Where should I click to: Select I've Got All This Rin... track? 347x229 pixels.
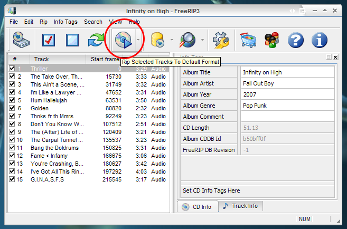click(57, 171)
